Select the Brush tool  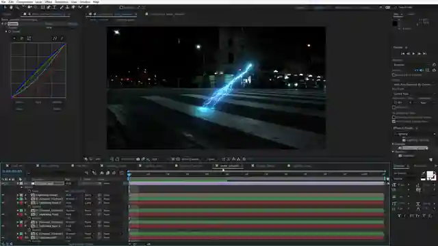pos(62,8)
